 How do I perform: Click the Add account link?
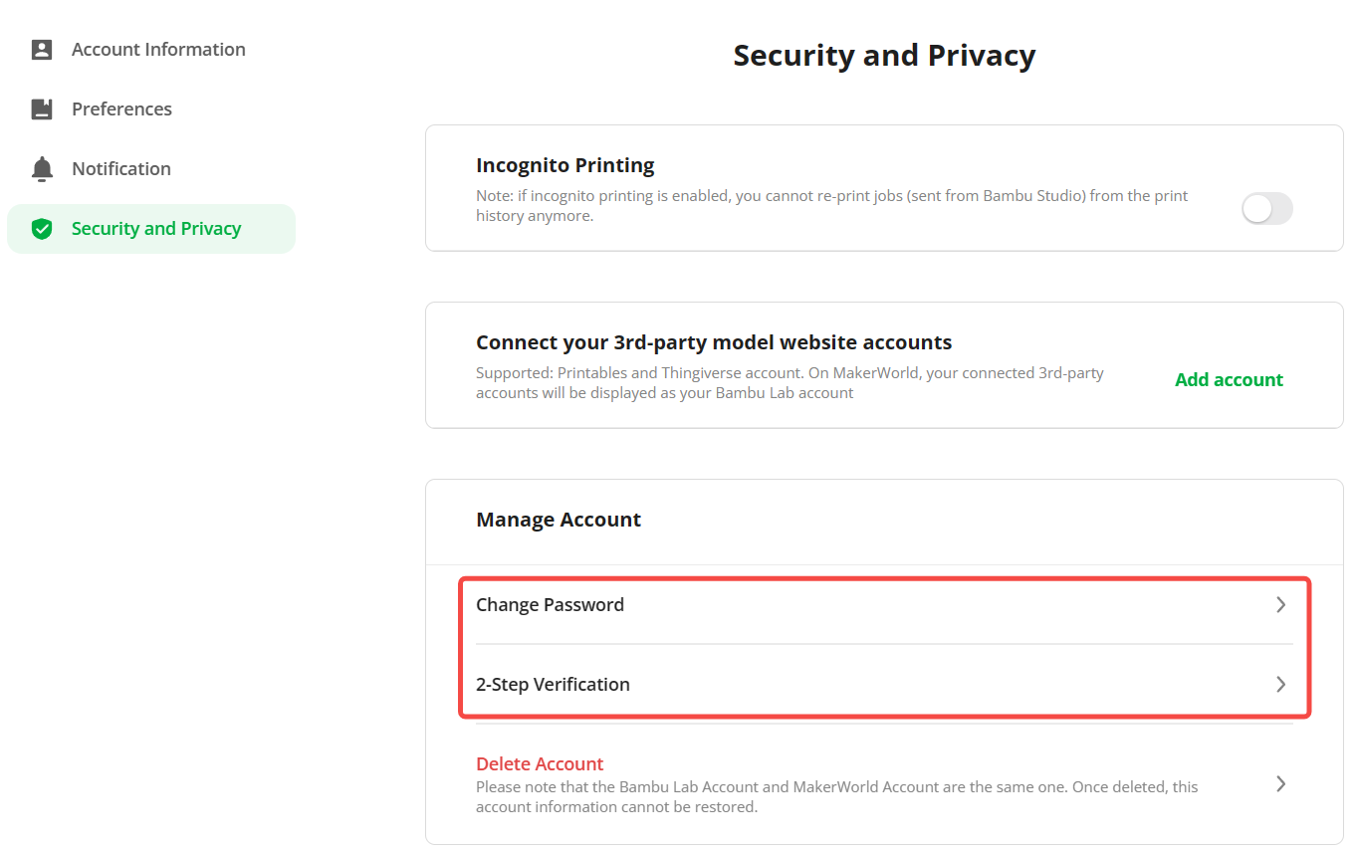click(1229, 379)
